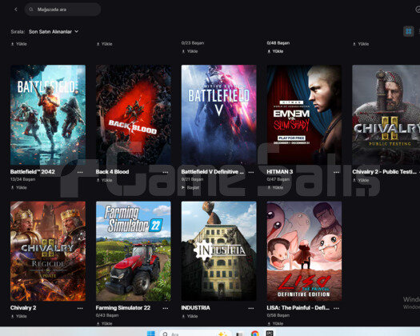This screenshot has width=420, height=336.
Task: Open the Son Satın Alınanlar sort dropdown
Action: [54, 32]
